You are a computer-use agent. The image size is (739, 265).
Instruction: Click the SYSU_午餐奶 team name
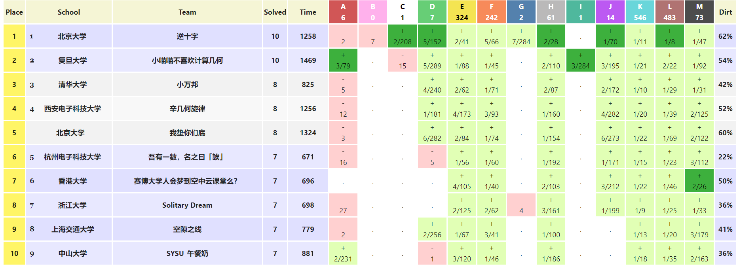coord(187,254)
